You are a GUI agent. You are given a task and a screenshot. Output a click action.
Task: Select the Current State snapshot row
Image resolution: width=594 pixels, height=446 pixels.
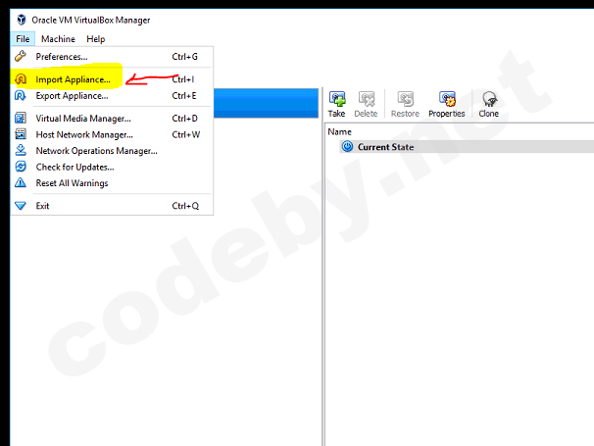467,147
